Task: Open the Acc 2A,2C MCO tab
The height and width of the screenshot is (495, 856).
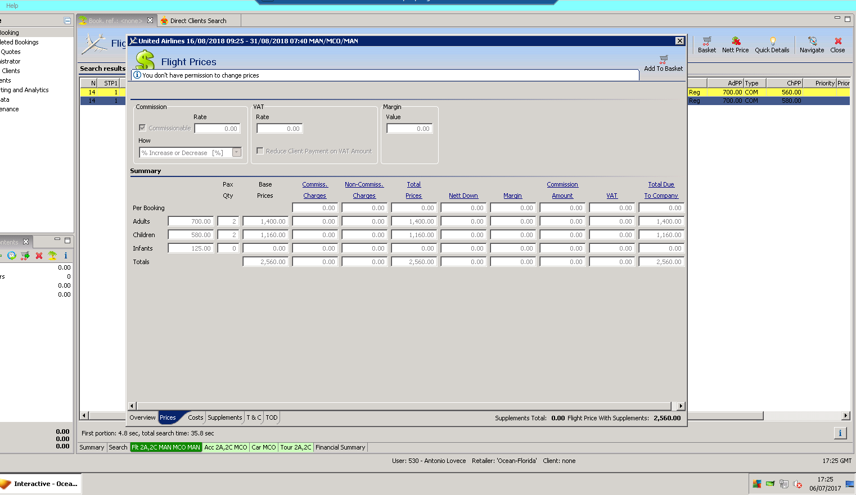Action: (226, 447)
